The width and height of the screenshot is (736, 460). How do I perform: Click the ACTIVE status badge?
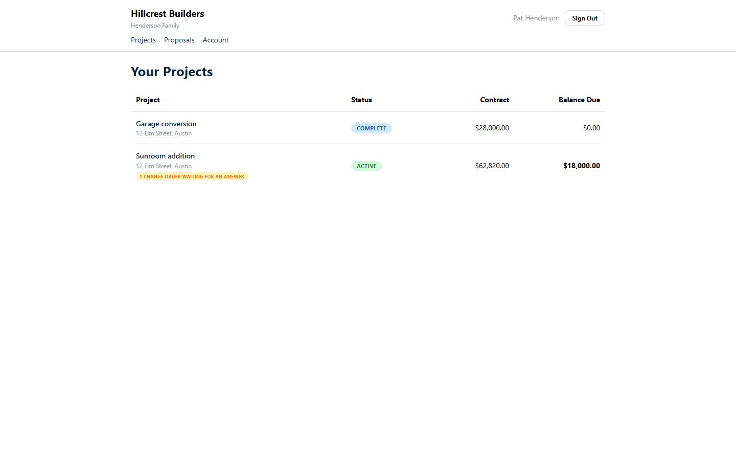click(x=366, y=166)
